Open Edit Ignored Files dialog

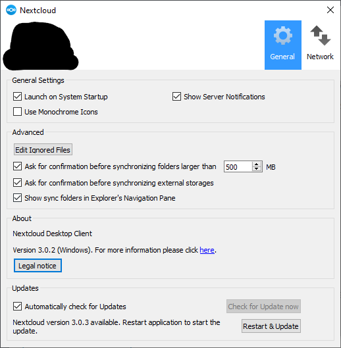click(x=43, y=149)
